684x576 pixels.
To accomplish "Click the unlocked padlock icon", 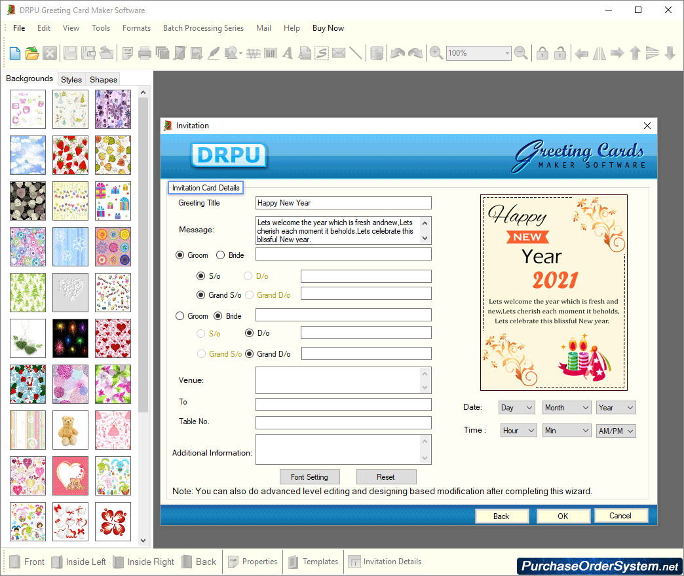I will tap(560, 53).
